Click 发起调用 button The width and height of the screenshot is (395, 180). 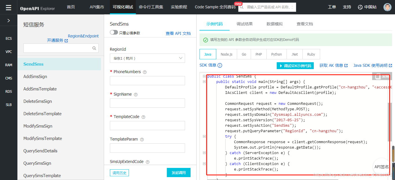(179, 173)
